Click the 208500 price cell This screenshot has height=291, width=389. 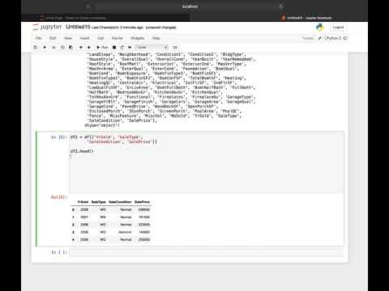(x=144, y=209)
